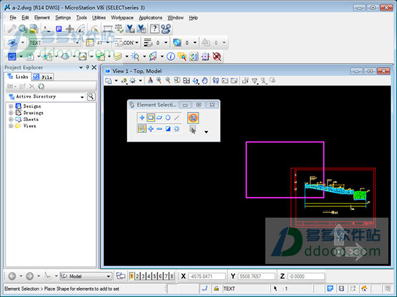Select Shape selection method in Element Selection

[159, 118]
